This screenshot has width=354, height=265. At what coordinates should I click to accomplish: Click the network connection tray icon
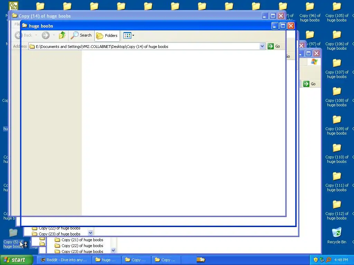pyautogui.click(x=322, y=260)
